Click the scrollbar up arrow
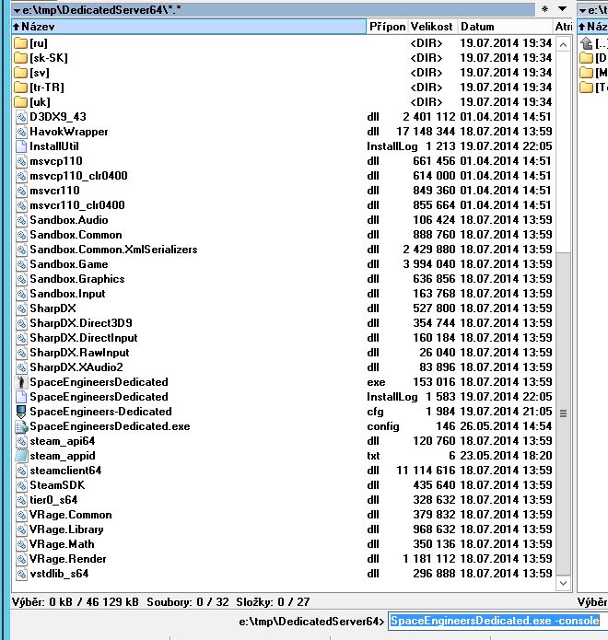Screen dimensions: 608x640 [563, 44]
